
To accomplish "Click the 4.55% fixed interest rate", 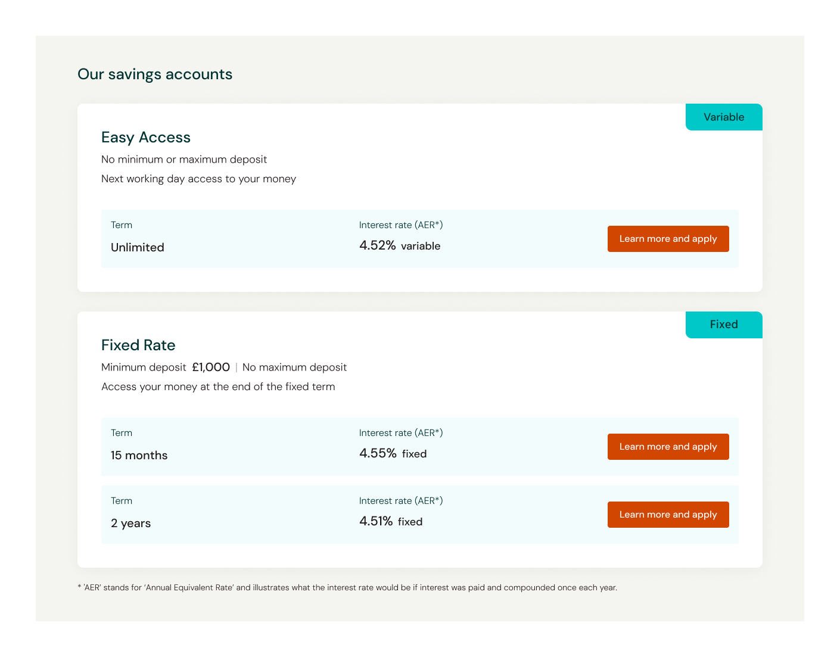I will (x=393, y=453).
